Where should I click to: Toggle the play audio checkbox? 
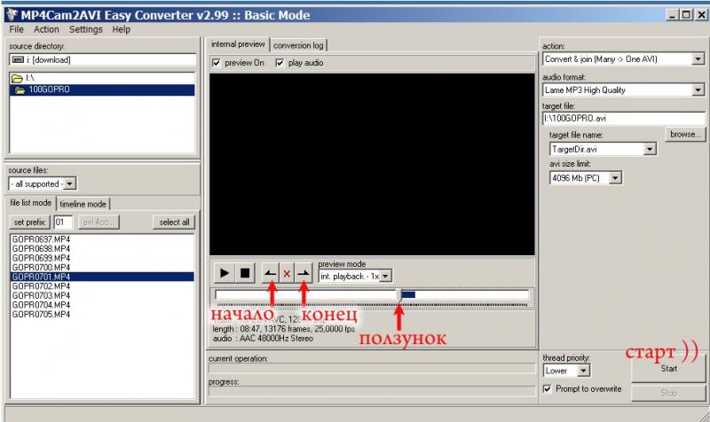280,63
